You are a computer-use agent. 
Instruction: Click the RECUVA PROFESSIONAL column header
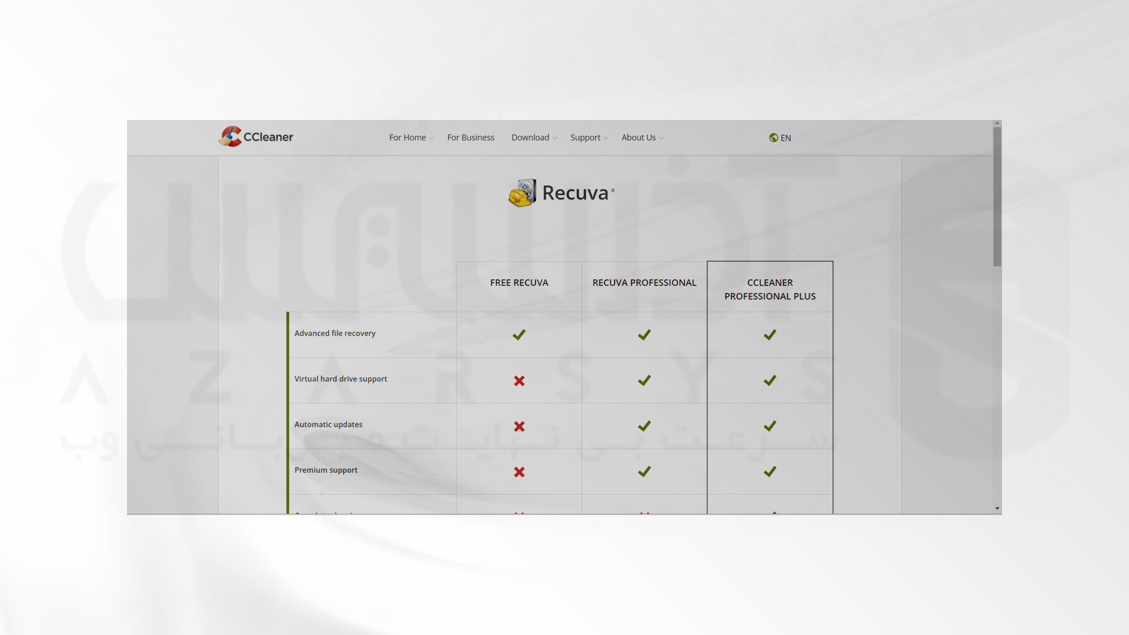tap(644, 283)
